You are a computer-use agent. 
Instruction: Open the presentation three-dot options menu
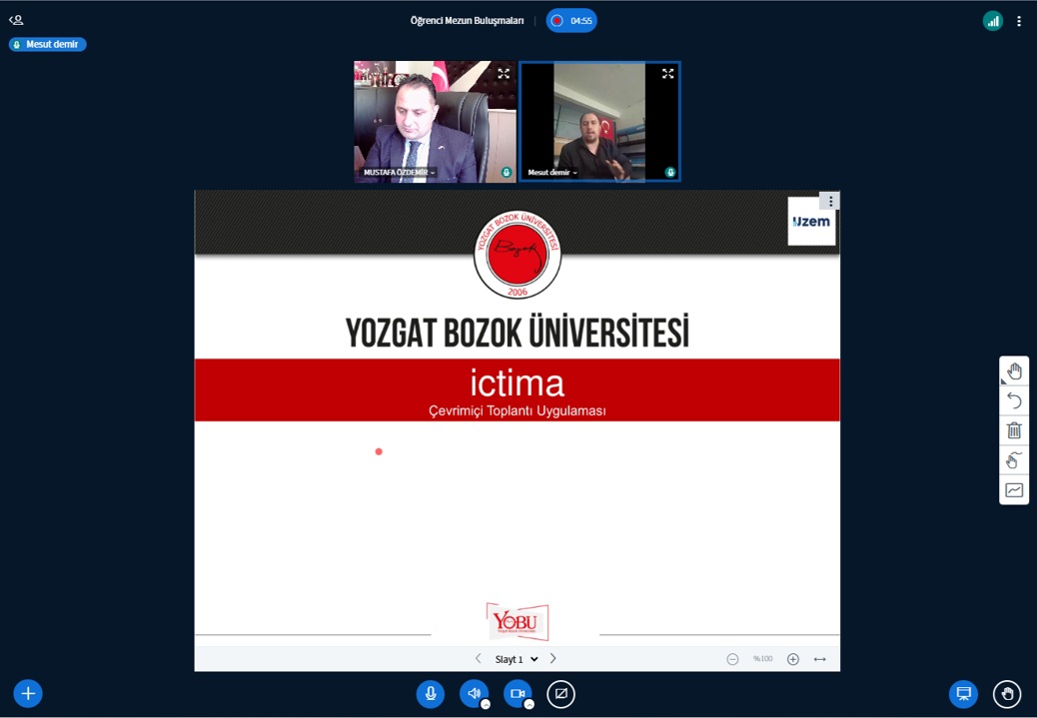tap(829, 202)
